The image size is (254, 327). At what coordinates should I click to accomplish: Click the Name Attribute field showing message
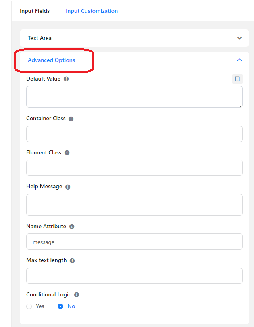[x=134, y=242]
